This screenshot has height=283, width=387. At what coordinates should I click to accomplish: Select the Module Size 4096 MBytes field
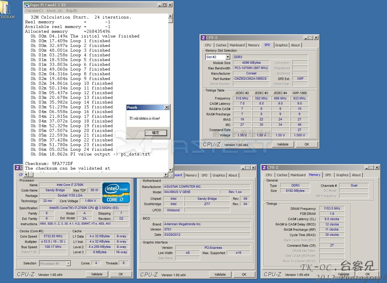pos(251,63)
